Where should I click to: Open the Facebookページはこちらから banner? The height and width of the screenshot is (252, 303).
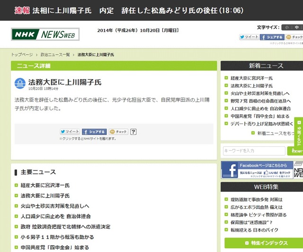pyautogui.click(x=257, y=170)
